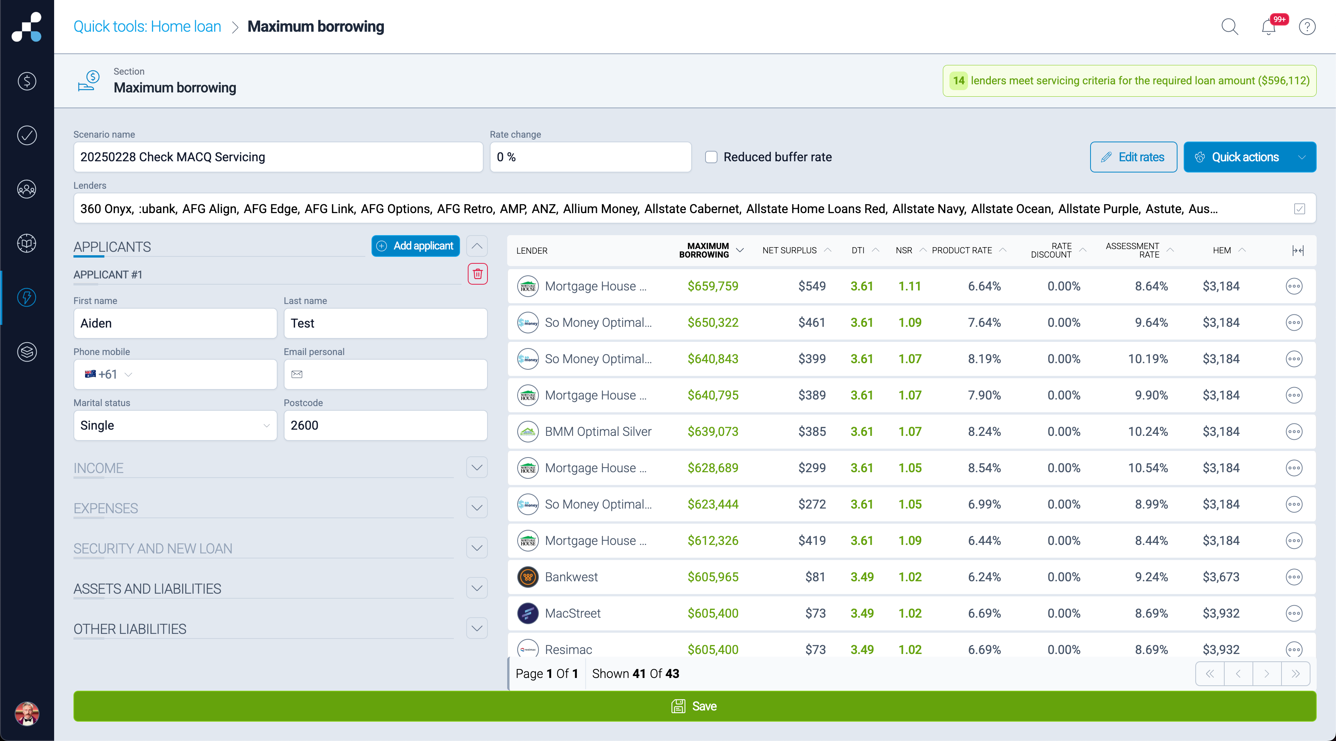
Task: Open Quick tools: Home loan breadcrumb
Action: tap(147, 26)
